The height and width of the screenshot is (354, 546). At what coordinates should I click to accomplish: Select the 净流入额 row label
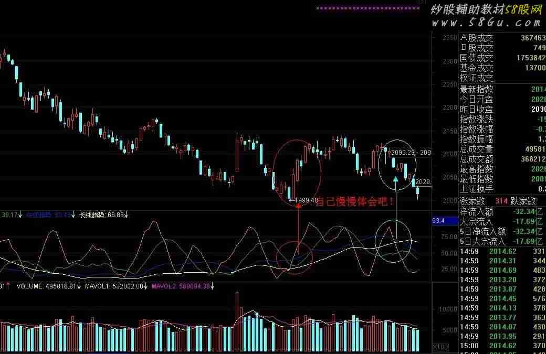(477, 211)
